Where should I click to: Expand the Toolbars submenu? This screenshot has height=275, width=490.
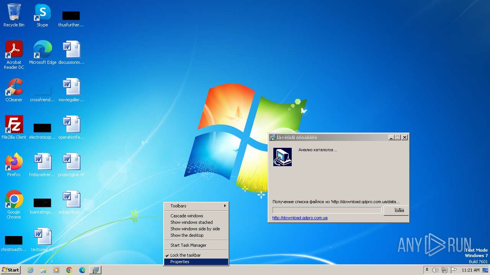point(196,206)
